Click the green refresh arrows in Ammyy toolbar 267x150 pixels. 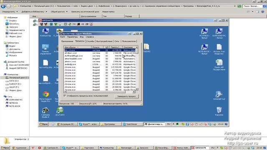[x=70, y=24]
